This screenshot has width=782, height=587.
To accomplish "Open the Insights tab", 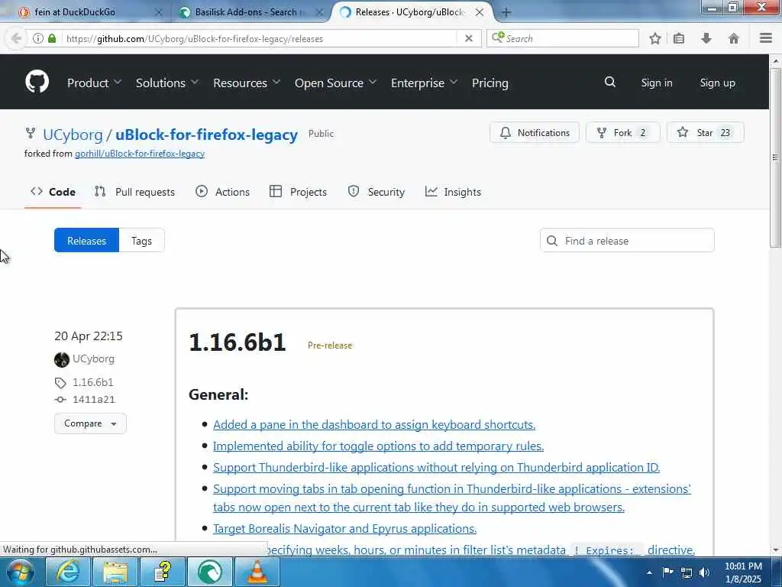I will (x=453, y=192).
